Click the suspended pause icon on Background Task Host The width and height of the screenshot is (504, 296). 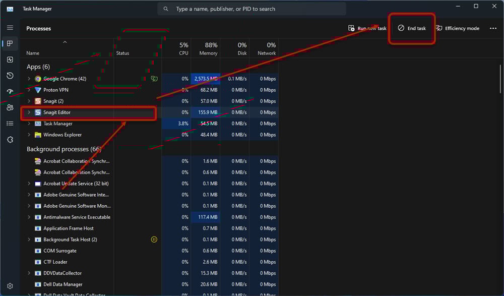coord(154,240)
